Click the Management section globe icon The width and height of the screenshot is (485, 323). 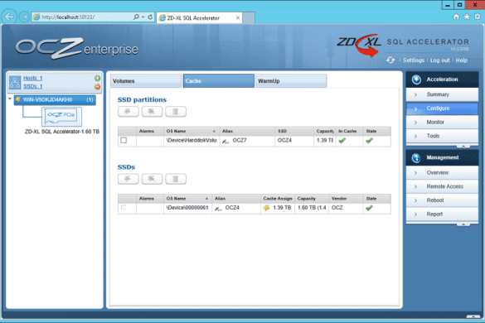[416, 158]
